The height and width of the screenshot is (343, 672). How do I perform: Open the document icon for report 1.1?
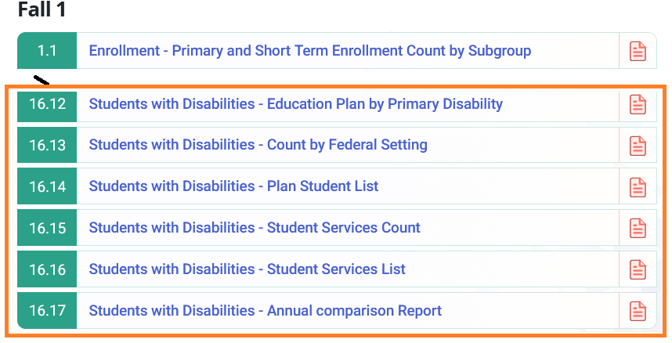point(638,51)
